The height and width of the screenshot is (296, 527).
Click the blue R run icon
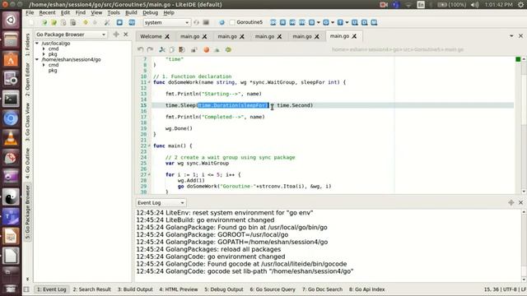(x=282, y=22)
